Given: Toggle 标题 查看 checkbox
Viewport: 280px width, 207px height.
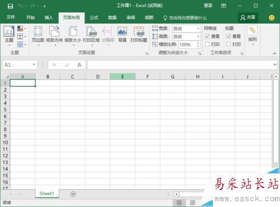Looking at the screenshot, I should [x=228, y=36].
